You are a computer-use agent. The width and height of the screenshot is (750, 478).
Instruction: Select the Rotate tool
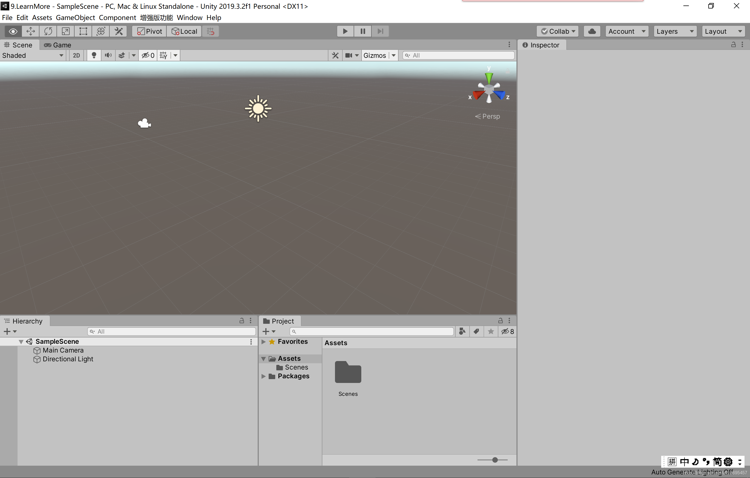point(48,31)
